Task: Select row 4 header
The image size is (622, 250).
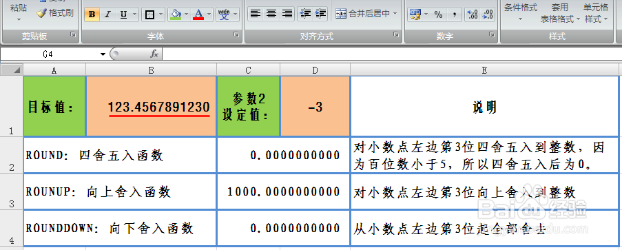Action: (x=12, y=228)
